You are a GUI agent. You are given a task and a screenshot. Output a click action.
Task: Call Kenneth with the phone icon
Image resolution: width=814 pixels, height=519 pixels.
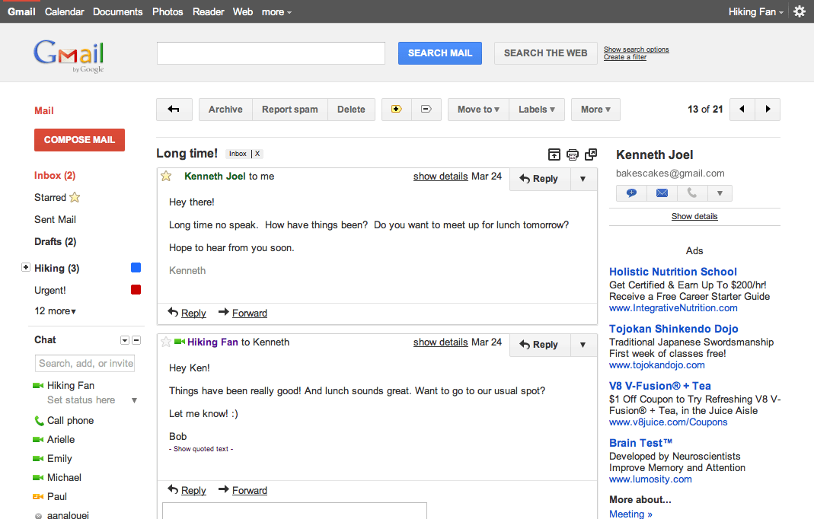[689, 193]
